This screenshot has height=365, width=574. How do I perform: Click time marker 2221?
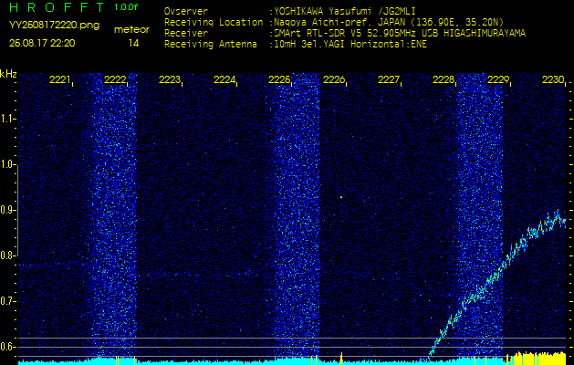[x=60, y=79]
